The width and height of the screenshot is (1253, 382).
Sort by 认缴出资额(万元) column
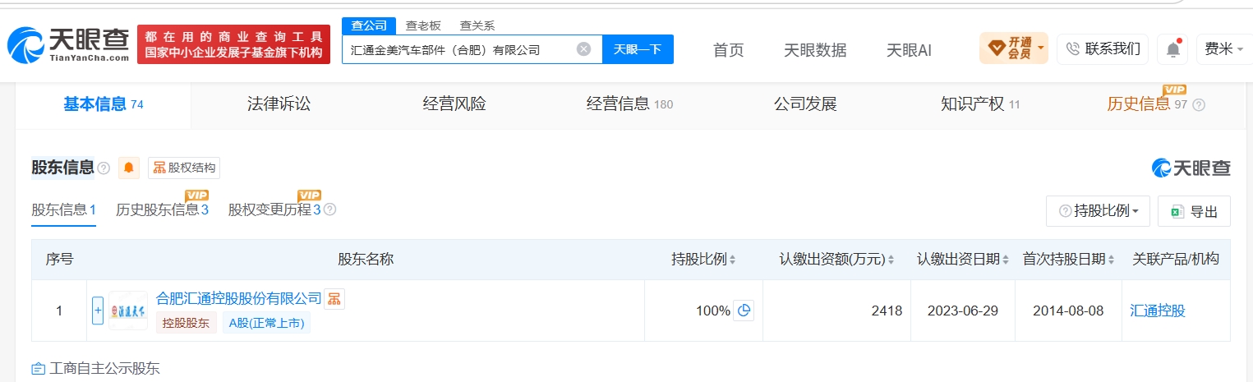(x=836, y=260)
